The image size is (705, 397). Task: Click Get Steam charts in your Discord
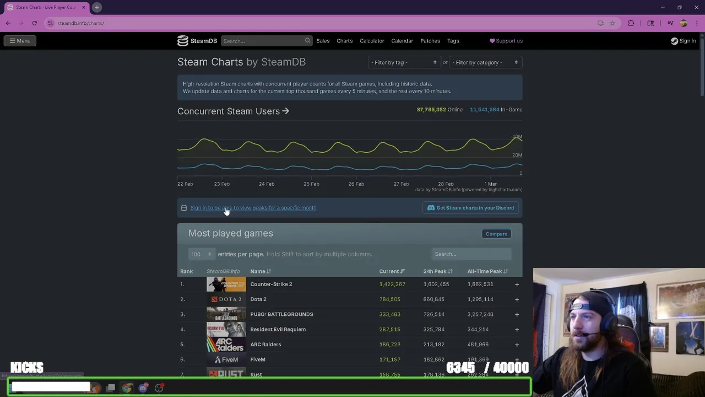tap(471, 208)
